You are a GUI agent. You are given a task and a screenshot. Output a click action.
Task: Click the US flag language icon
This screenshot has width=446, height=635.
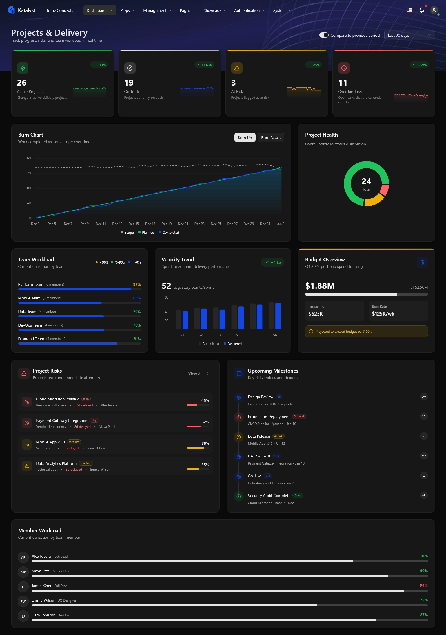[x=409, y=10]
